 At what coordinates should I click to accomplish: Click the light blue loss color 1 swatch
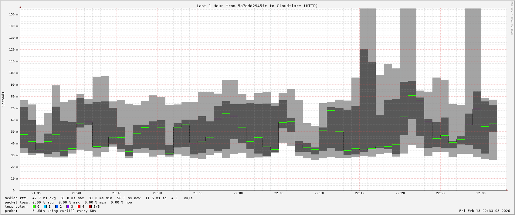tap(45, 207)
